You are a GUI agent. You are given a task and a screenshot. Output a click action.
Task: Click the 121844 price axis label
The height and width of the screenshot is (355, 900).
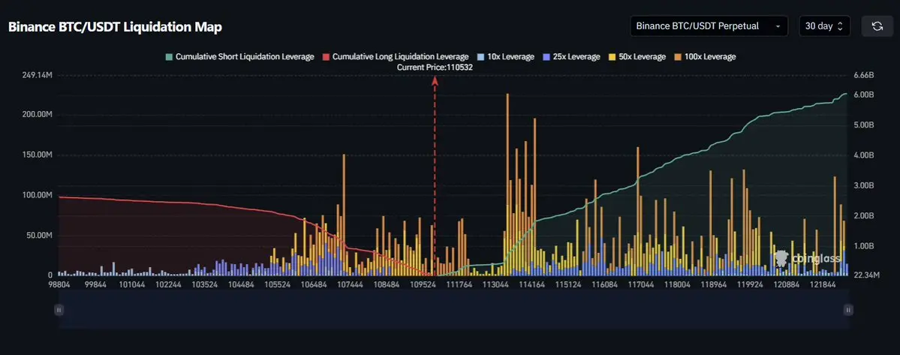pos(823,284)
